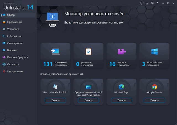This screenshot has height=125, width=177.
Task: Open settings via the gear icon
Action: (x=152, y=3)
